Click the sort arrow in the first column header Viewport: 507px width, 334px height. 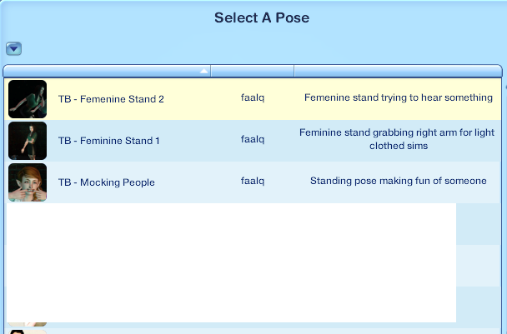(x=203, y=71)
